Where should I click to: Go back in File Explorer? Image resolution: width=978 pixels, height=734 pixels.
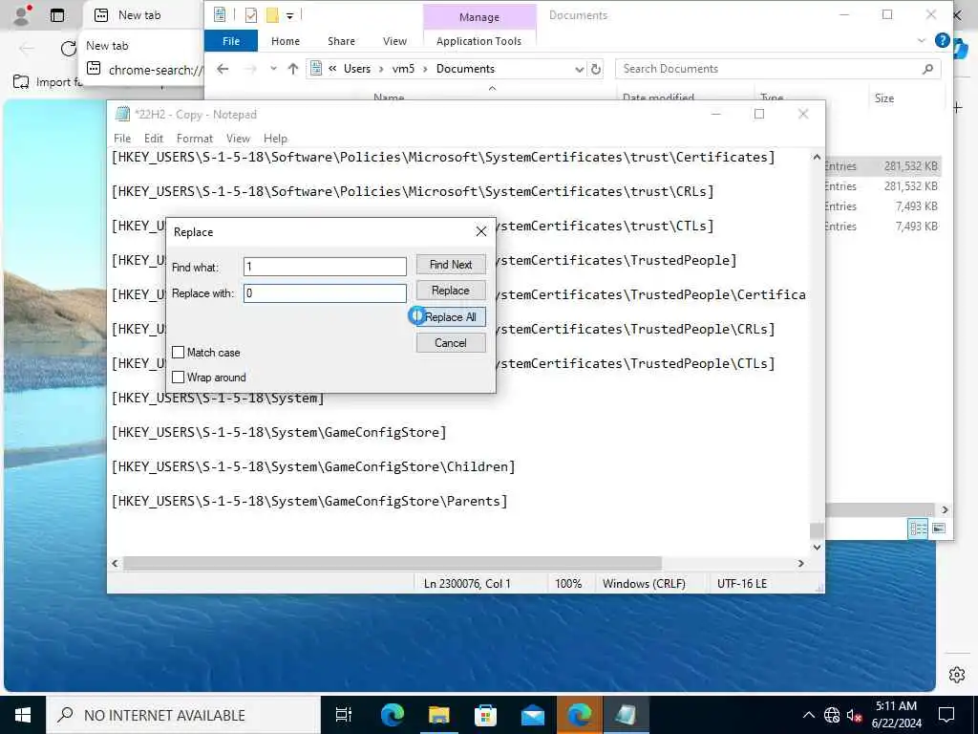[223, 69]
